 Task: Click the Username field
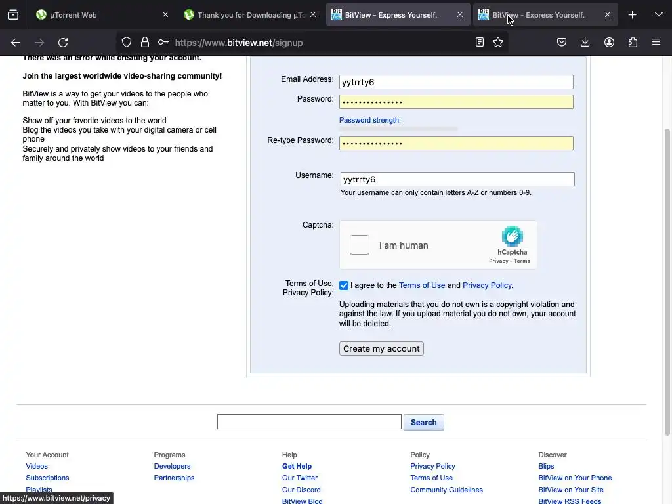(x=457, y=179)
